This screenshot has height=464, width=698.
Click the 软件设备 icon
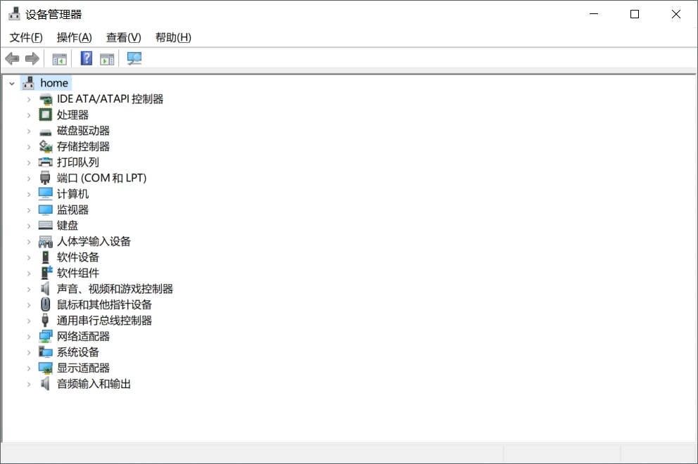[x=46, y=257]
